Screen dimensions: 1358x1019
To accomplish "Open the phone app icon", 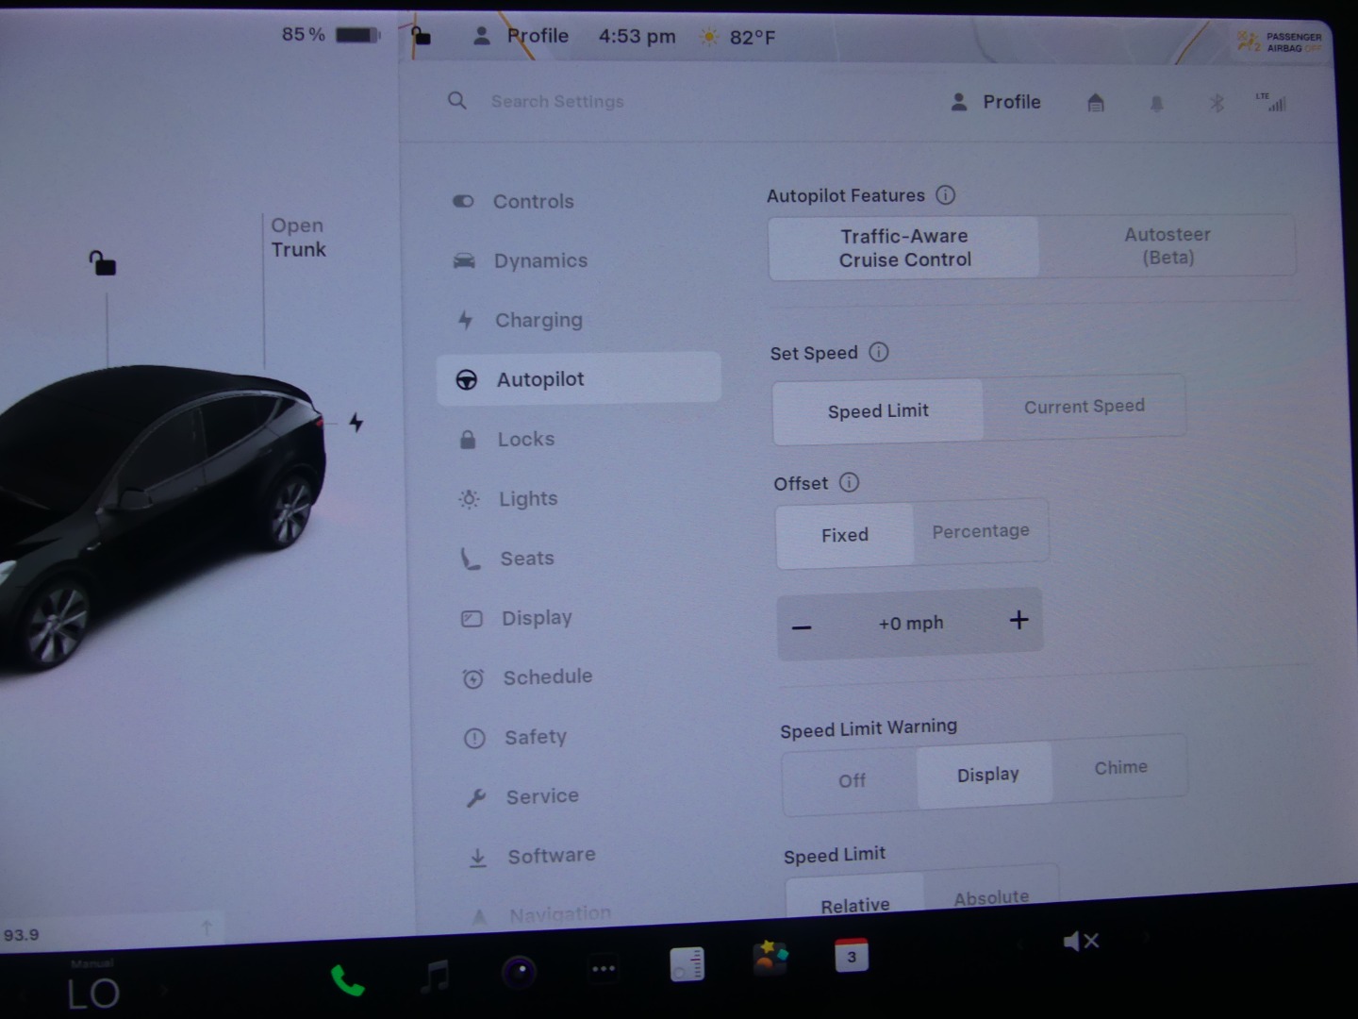I will [347, 981].
